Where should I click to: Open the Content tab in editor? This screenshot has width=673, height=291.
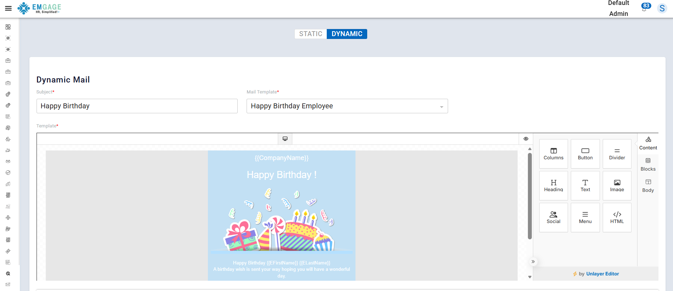tap(648, 144)
